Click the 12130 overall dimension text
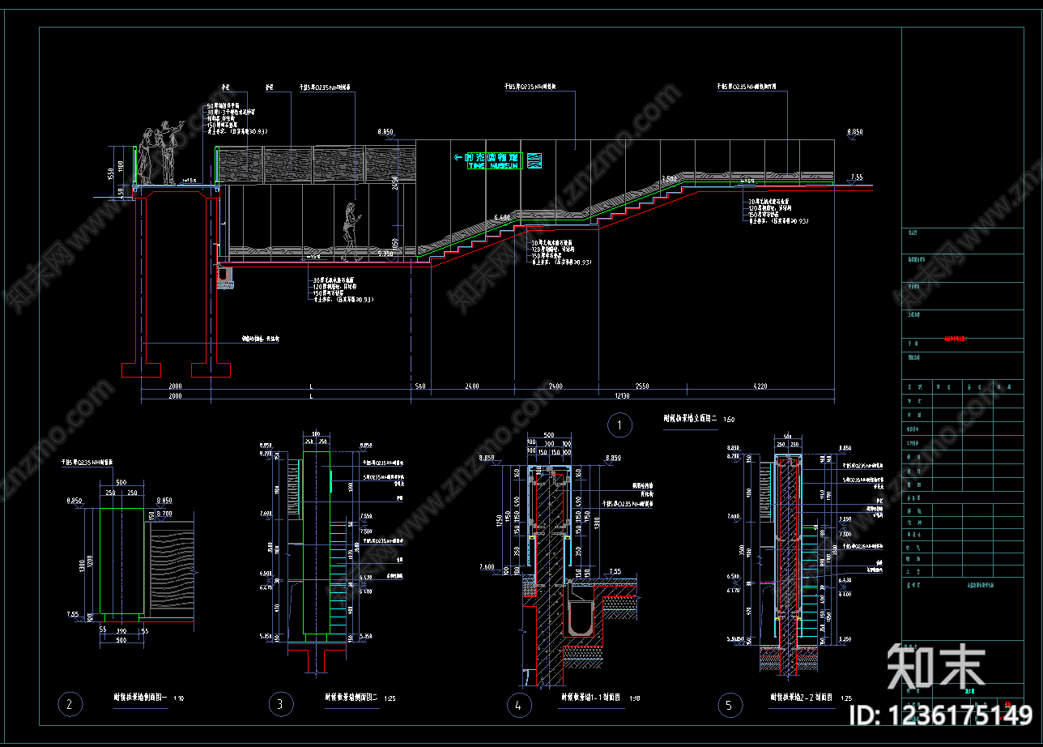 coord(622,395)
